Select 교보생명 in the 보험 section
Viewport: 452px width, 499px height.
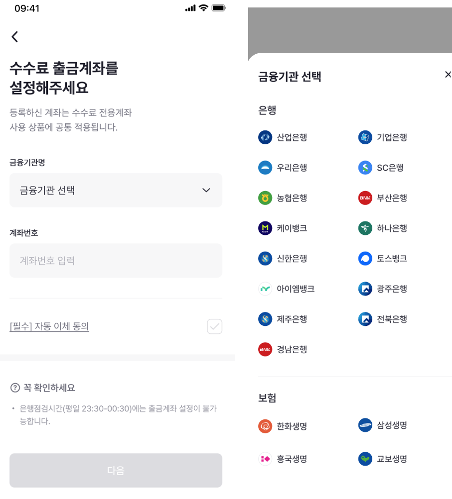(x=392, y=459)
